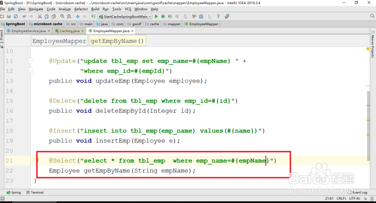The image size is (376, 203).
Task: Click the Redo toolbar arrow
Action: (x=31, y=16)
